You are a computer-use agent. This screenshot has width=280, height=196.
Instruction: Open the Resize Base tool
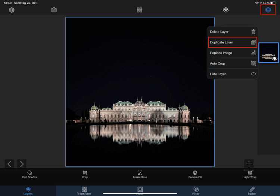(x=140, y=174)
